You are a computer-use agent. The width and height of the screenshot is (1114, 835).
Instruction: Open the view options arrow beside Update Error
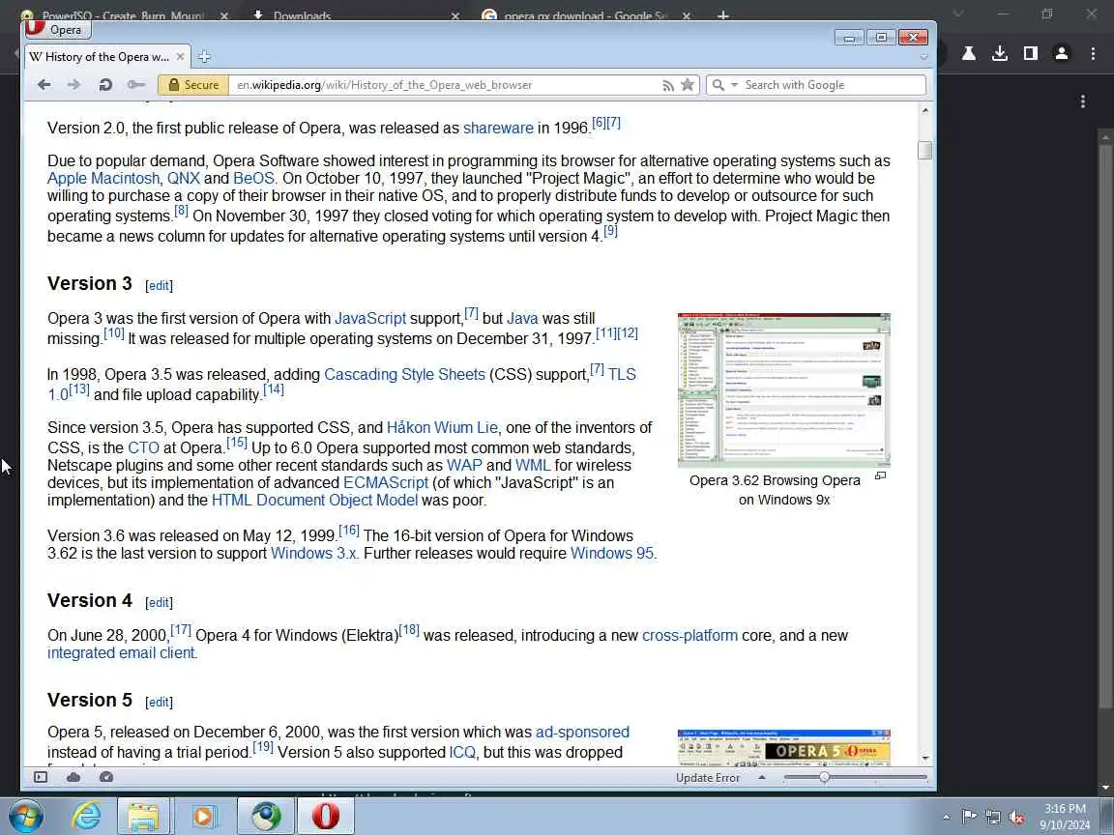pos(762,777)
